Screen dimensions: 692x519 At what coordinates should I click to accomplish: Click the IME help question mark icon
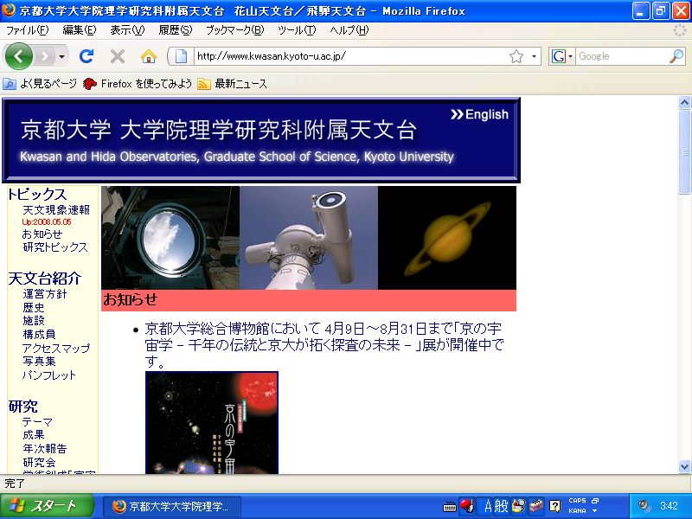click(554, 506)
